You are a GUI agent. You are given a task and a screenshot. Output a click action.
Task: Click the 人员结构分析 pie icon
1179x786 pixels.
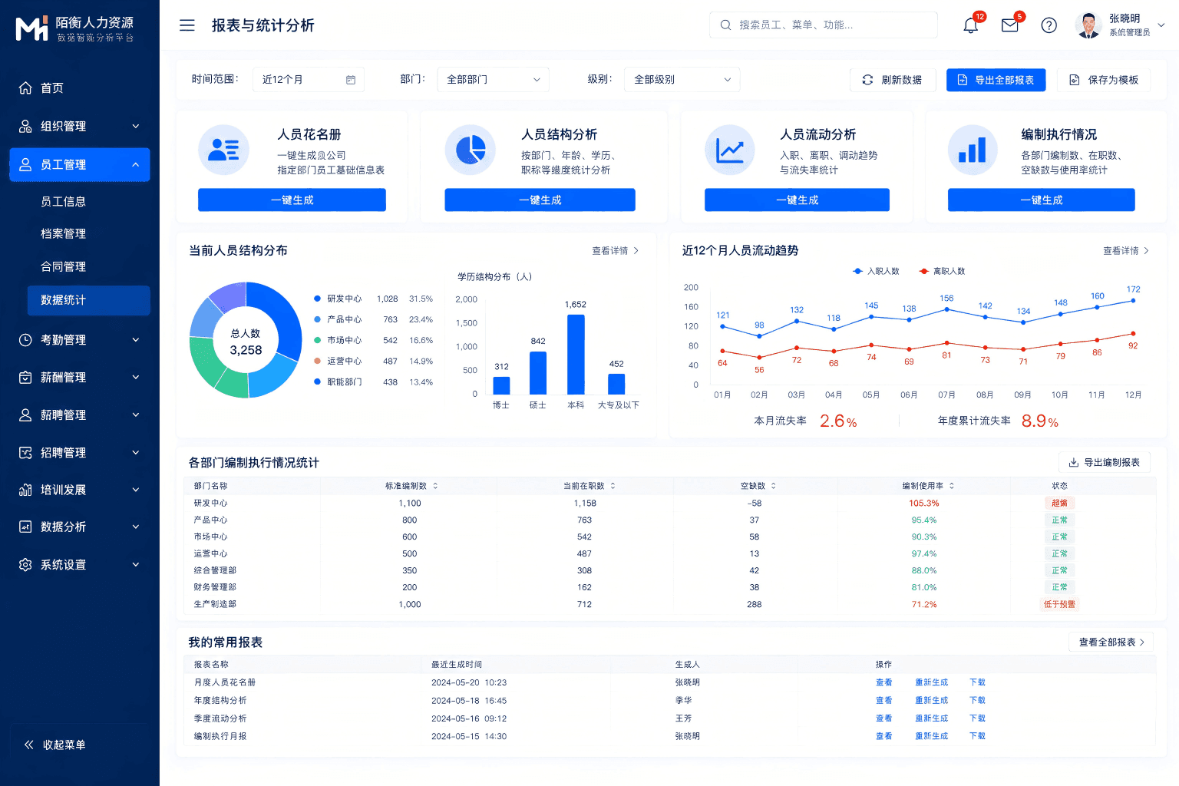click(471, 150)
